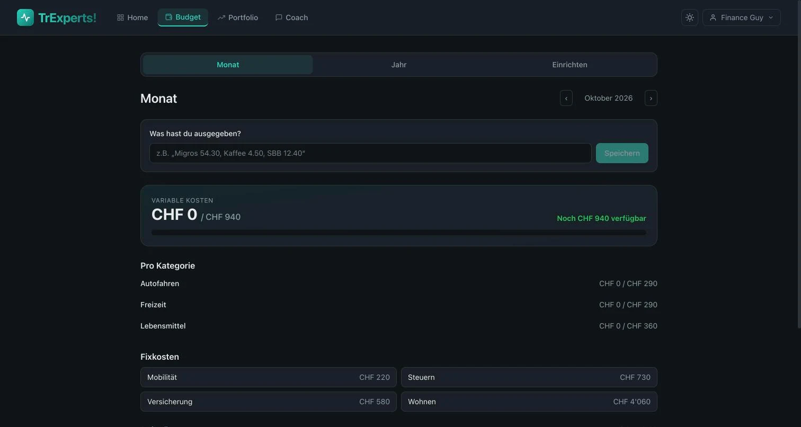Select the Autofahren category row

(399, 283)
